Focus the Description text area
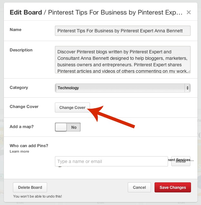 [x=123, y=59]
